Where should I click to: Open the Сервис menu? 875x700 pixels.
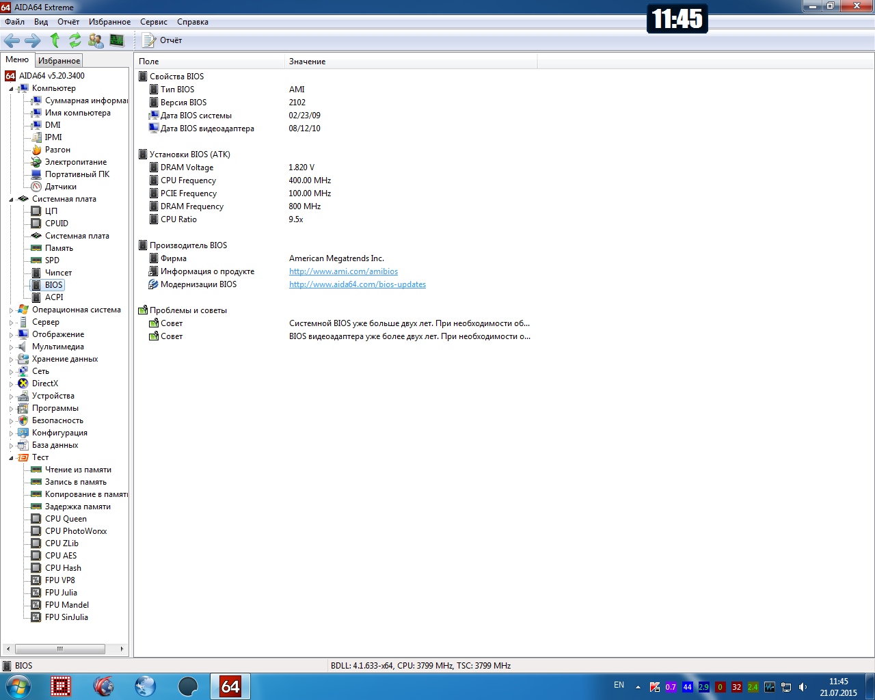pos(154,22)
